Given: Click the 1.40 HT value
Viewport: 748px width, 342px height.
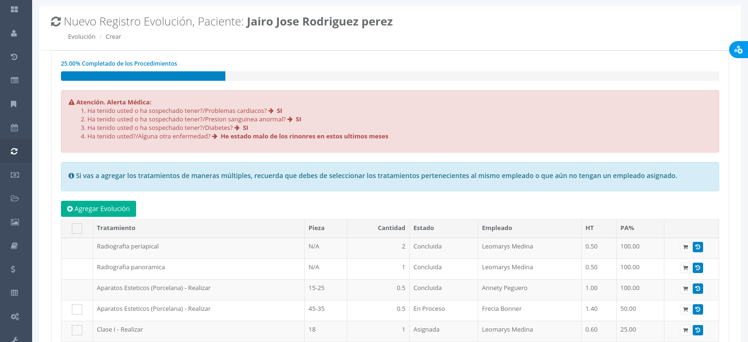Looking at the screenshot, I should 592,308.
